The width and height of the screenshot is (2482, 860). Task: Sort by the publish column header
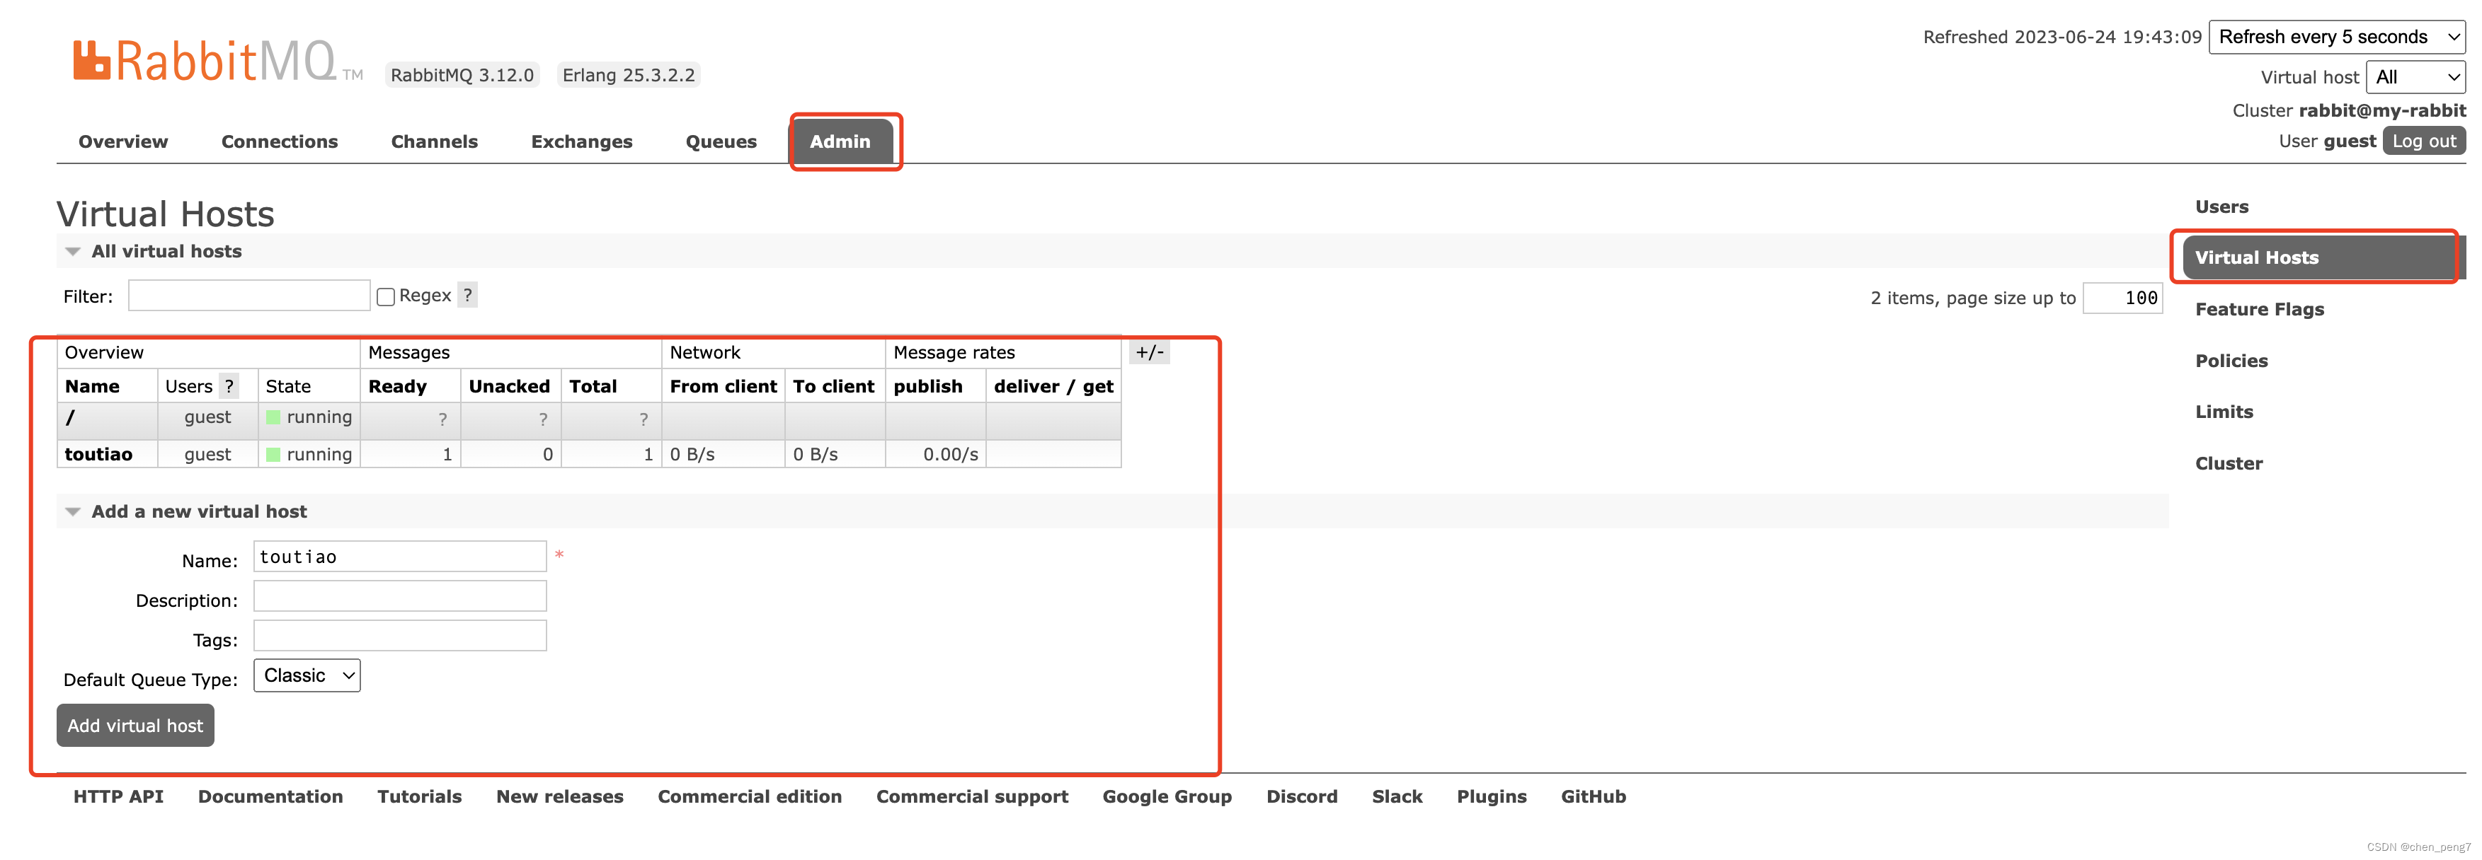tap(928, 386)
